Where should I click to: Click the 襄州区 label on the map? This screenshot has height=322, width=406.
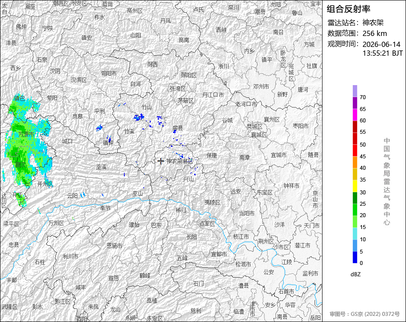272,119
